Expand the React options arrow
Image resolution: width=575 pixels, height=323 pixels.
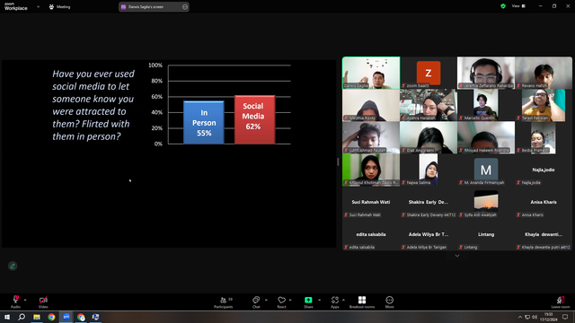point(290,300)
